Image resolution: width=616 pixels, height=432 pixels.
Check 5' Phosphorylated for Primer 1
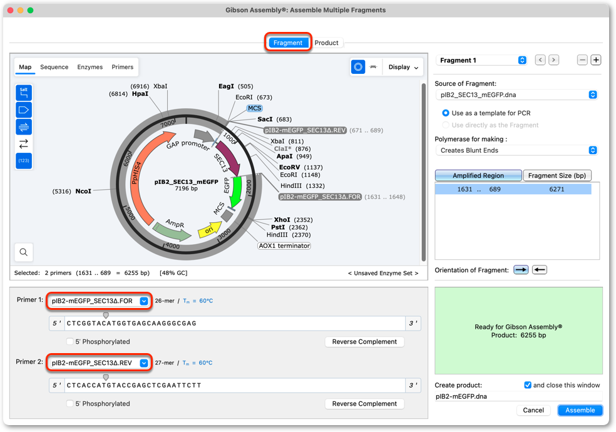point(70,342)
